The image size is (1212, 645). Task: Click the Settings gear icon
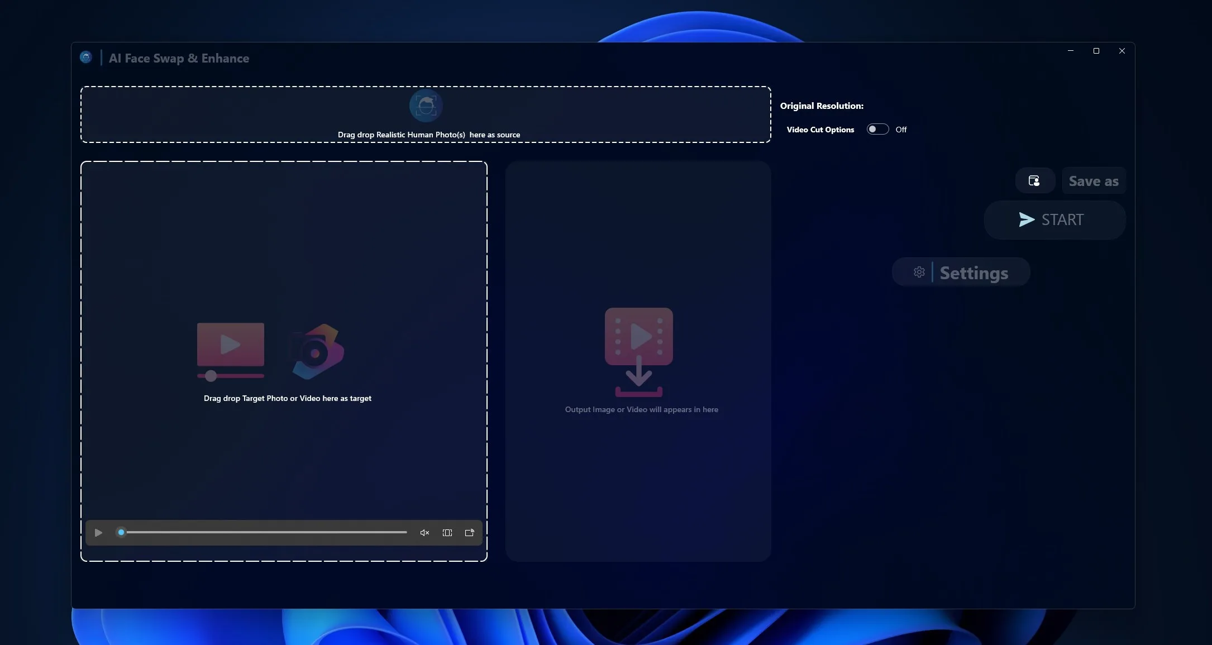point(919,272)
